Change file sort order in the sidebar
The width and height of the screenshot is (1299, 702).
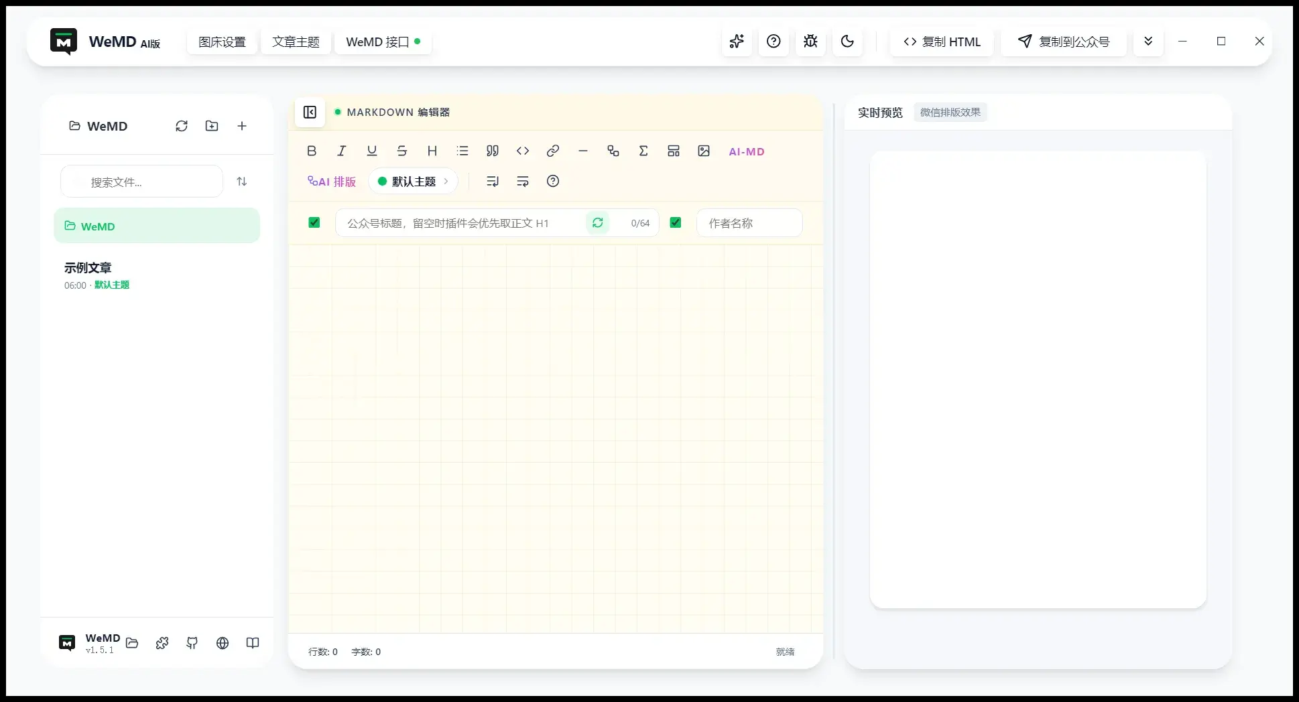pyautogui.click(x=242, y=182)
